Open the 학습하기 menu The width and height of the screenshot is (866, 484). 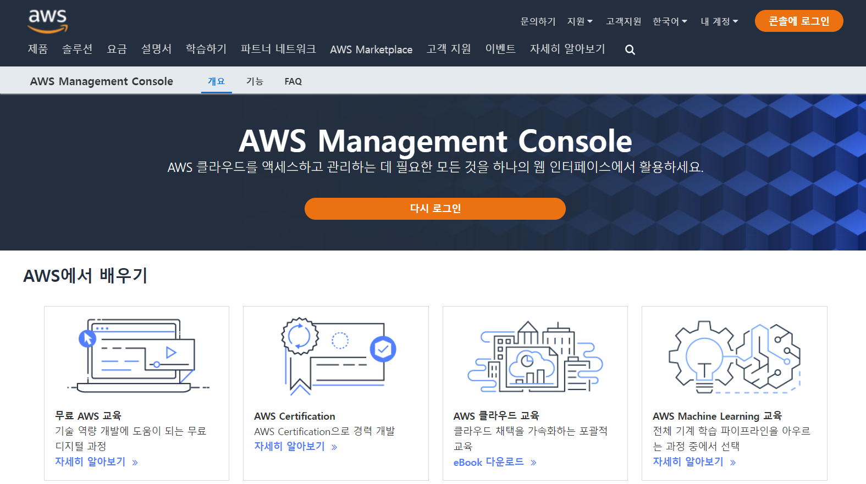206,49
